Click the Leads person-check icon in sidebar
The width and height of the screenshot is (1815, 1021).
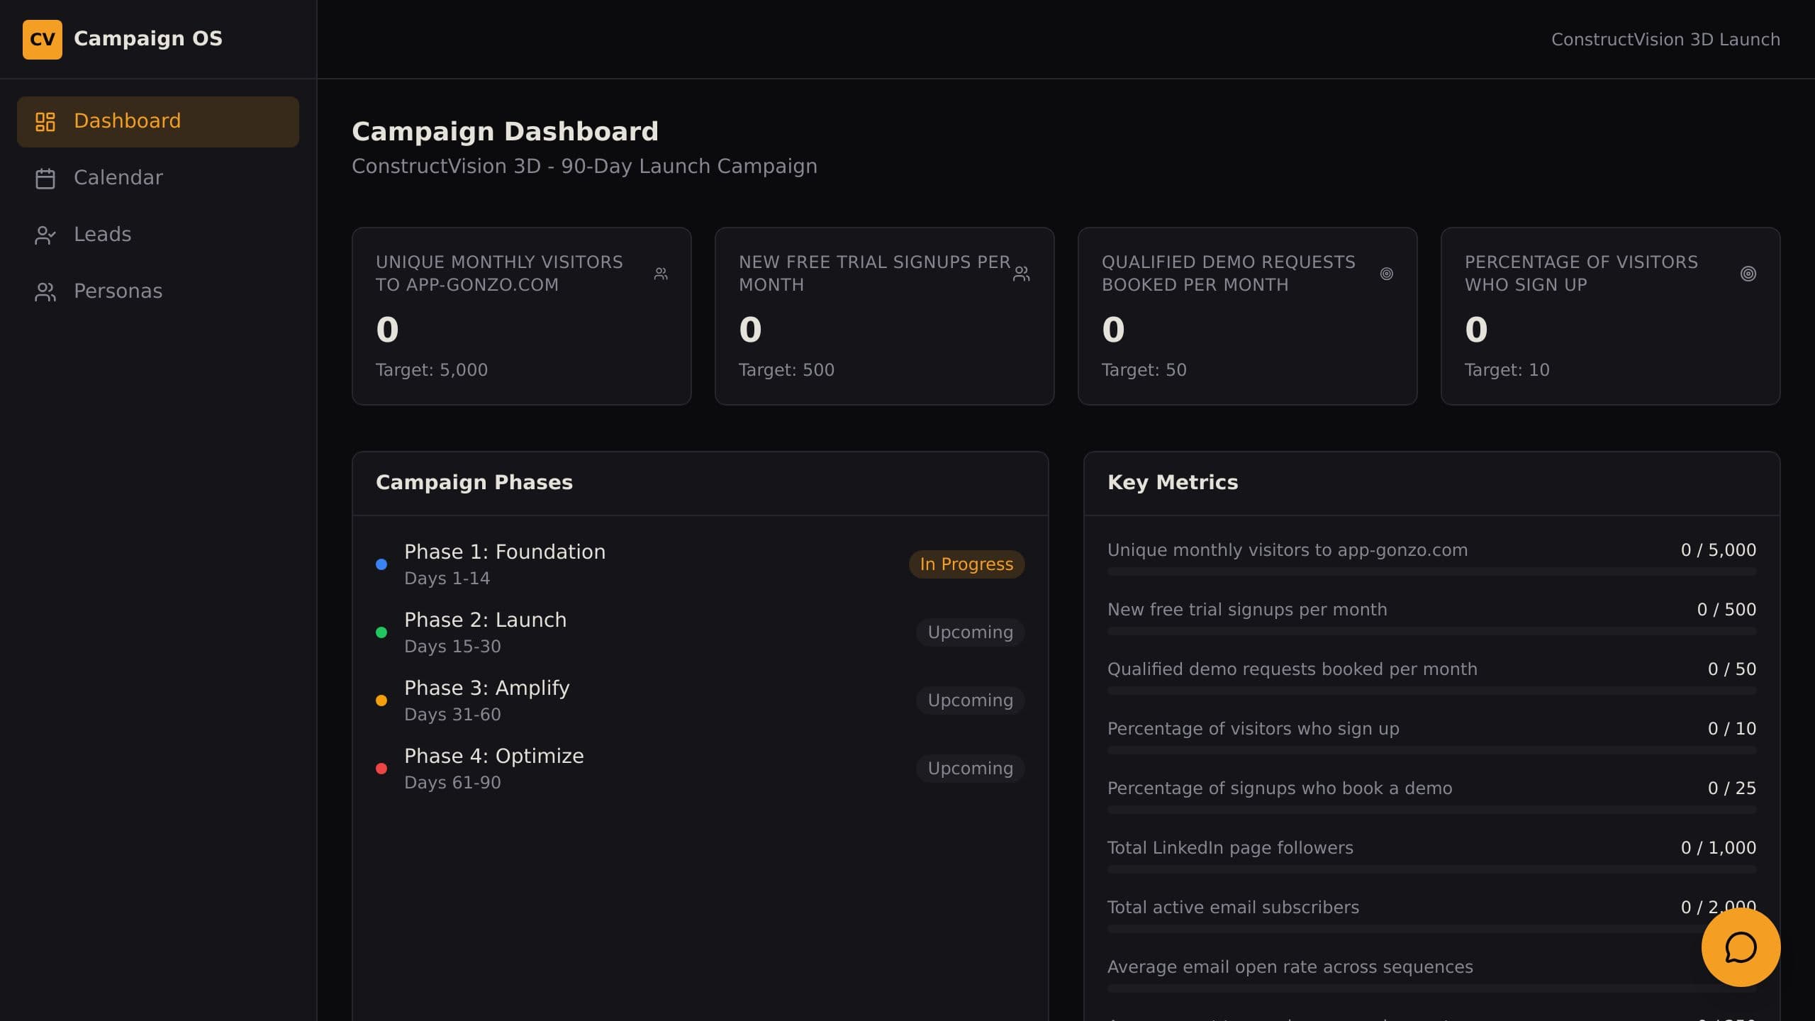[x=45, y=235]
